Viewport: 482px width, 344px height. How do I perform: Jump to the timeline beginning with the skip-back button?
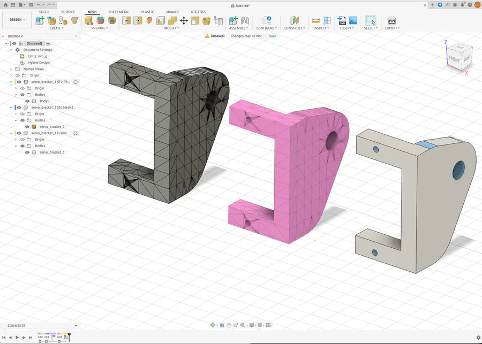[x=4, y=337]
